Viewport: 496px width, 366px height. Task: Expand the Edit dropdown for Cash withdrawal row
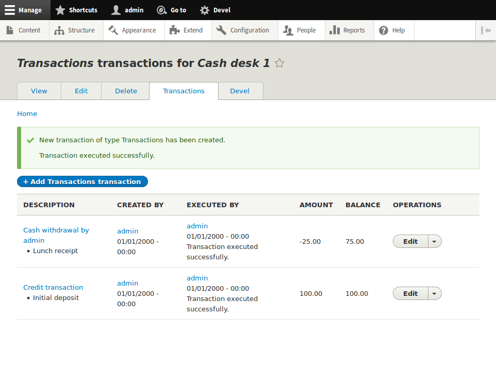click(x=434, y=241)
